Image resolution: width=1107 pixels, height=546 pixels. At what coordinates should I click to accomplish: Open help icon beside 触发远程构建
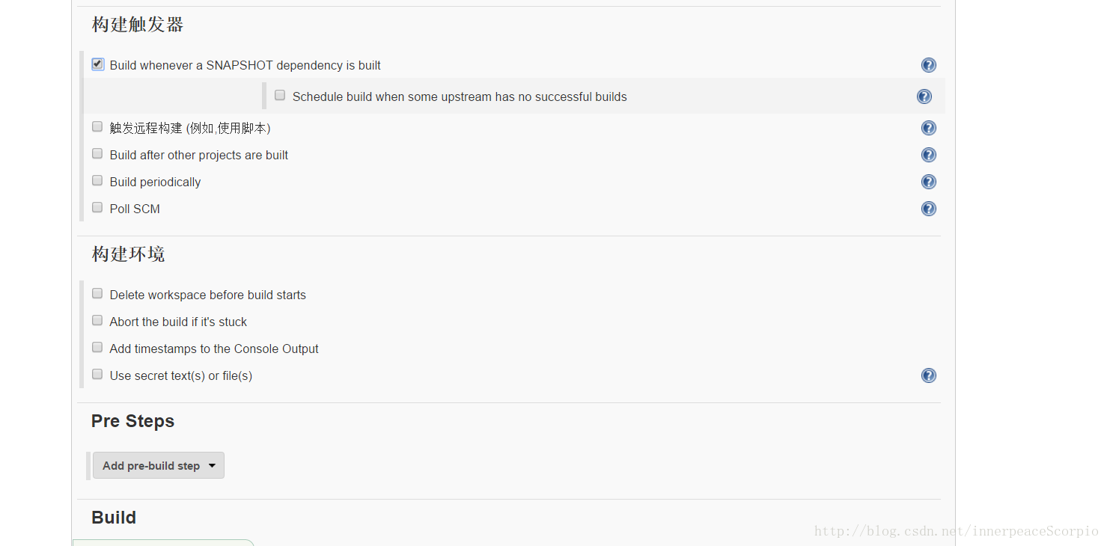click(x=929, y=128)
